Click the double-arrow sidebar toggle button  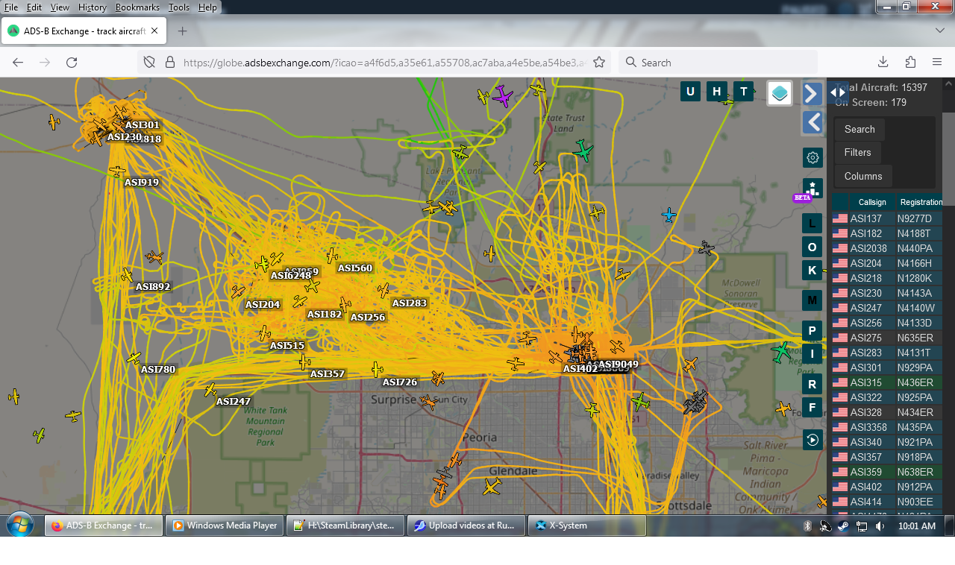[x=838, y=92]
